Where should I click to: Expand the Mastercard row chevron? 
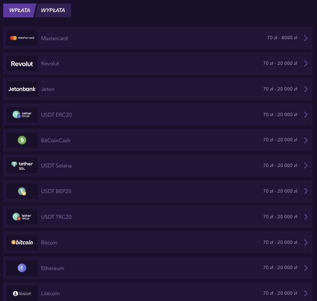point(306,38)
